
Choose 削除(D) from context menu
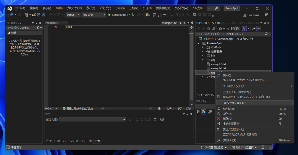pyautogui.click(x=255, y=118)
